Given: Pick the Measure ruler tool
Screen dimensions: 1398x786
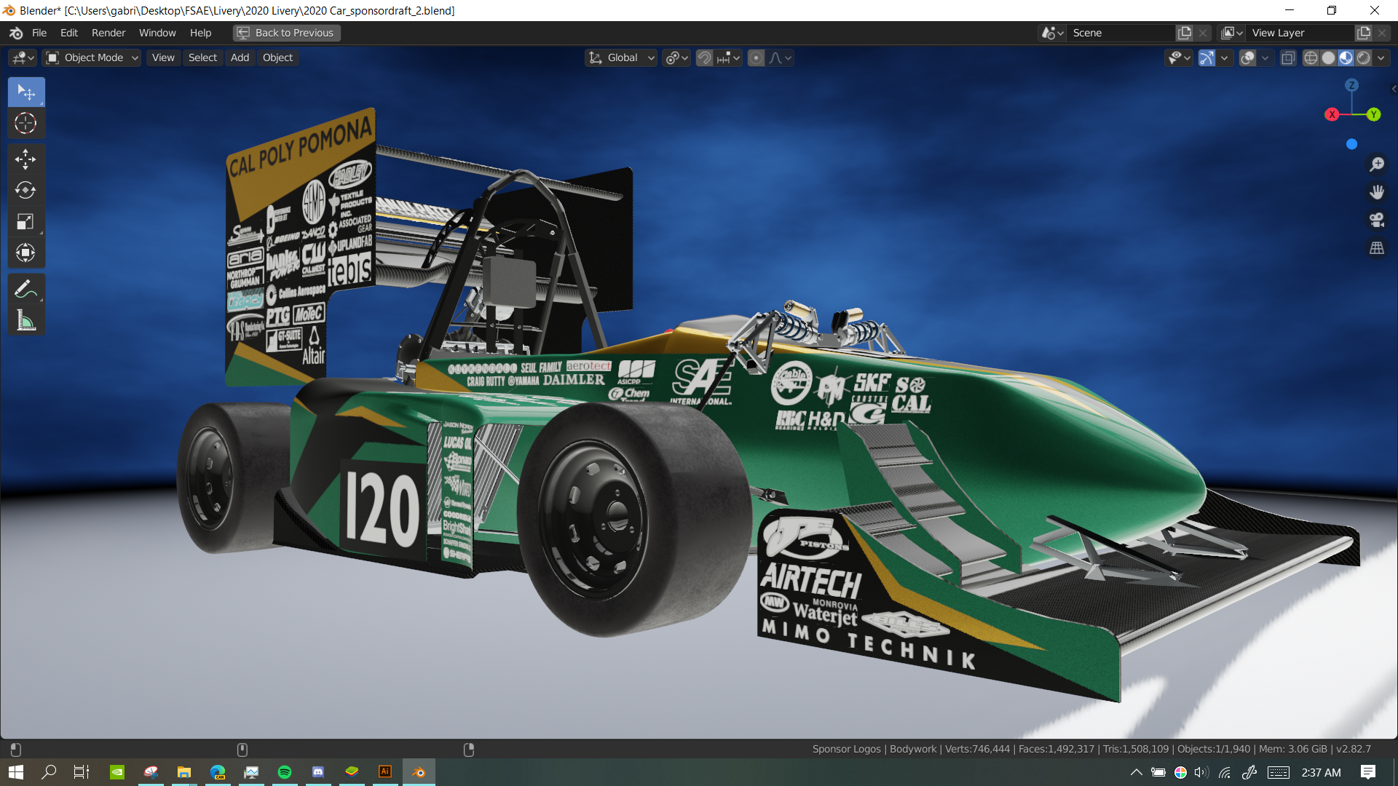Looking at the screenshot, I should click(25, 320).
